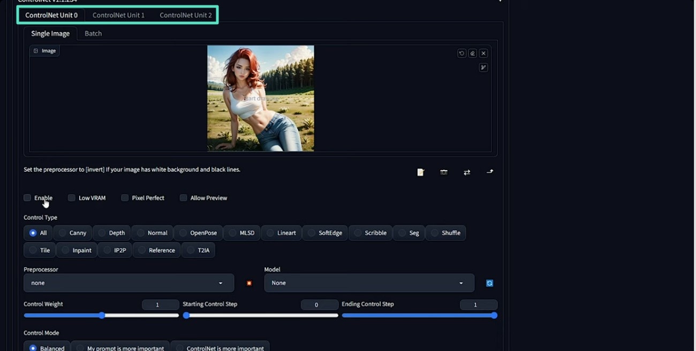Screen dimensions: 696x351
Task: Open the Single Image tab
Action: point(50,33)
